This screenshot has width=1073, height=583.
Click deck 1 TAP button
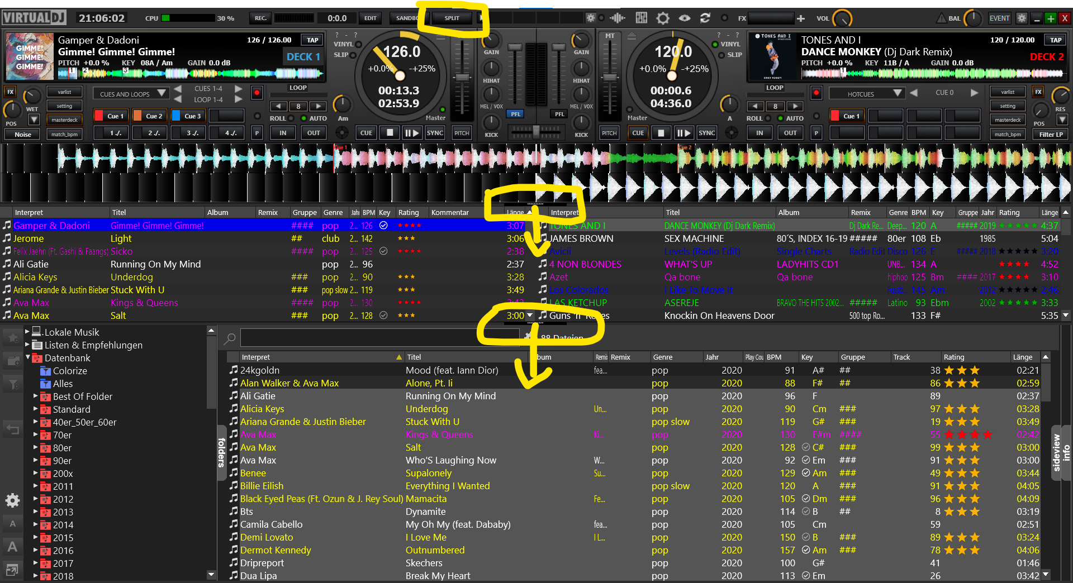coord(312,40)
